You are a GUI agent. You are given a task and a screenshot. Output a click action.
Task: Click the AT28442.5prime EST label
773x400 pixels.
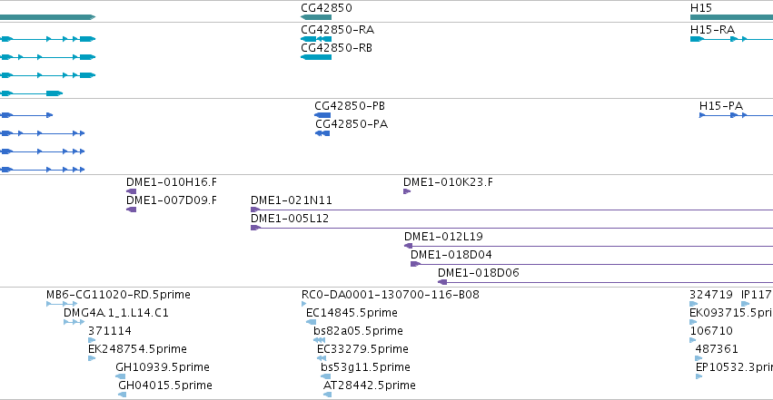point(370,385)
